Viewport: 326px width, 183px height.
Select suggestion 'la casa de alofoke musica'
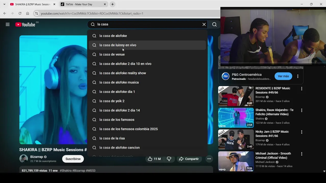pos(147,82)
